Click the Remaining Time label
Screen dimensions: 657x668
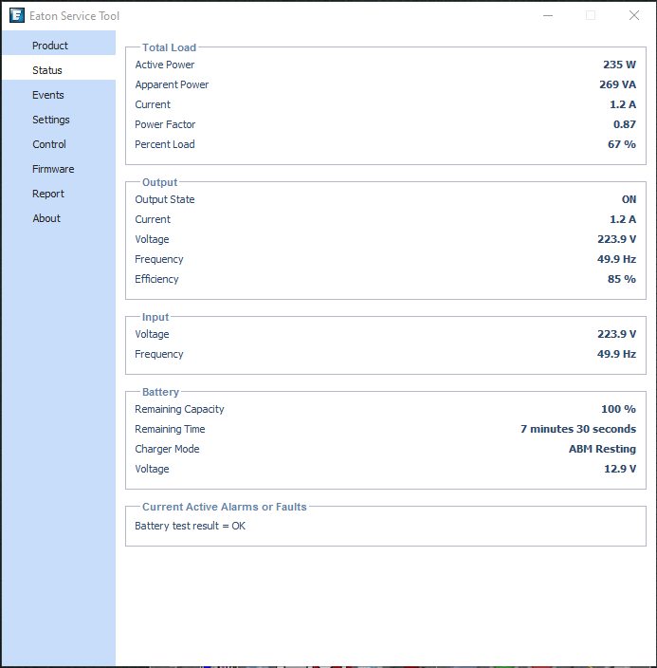click(170, 429)
